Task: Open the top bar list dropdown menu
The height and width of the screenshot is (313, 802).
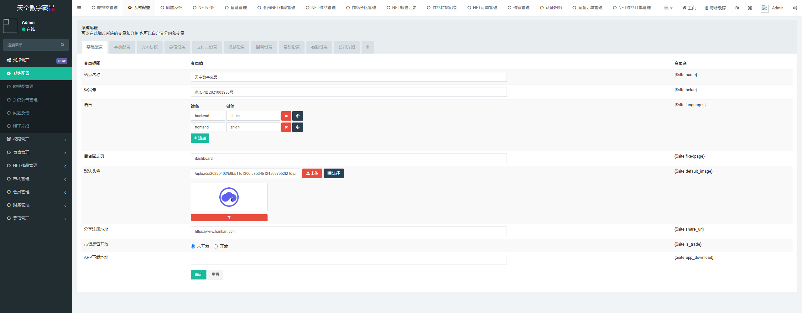Action: point(668,8)
